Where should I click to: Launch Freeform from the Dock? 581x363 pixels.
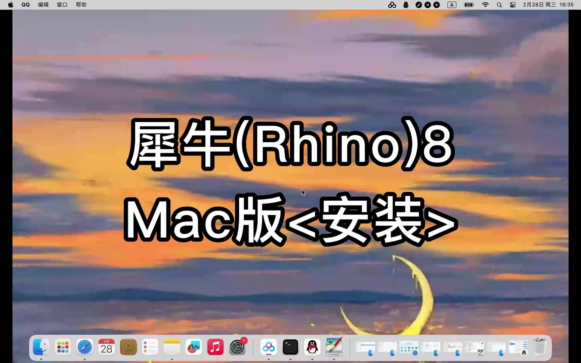pos(194,347)
